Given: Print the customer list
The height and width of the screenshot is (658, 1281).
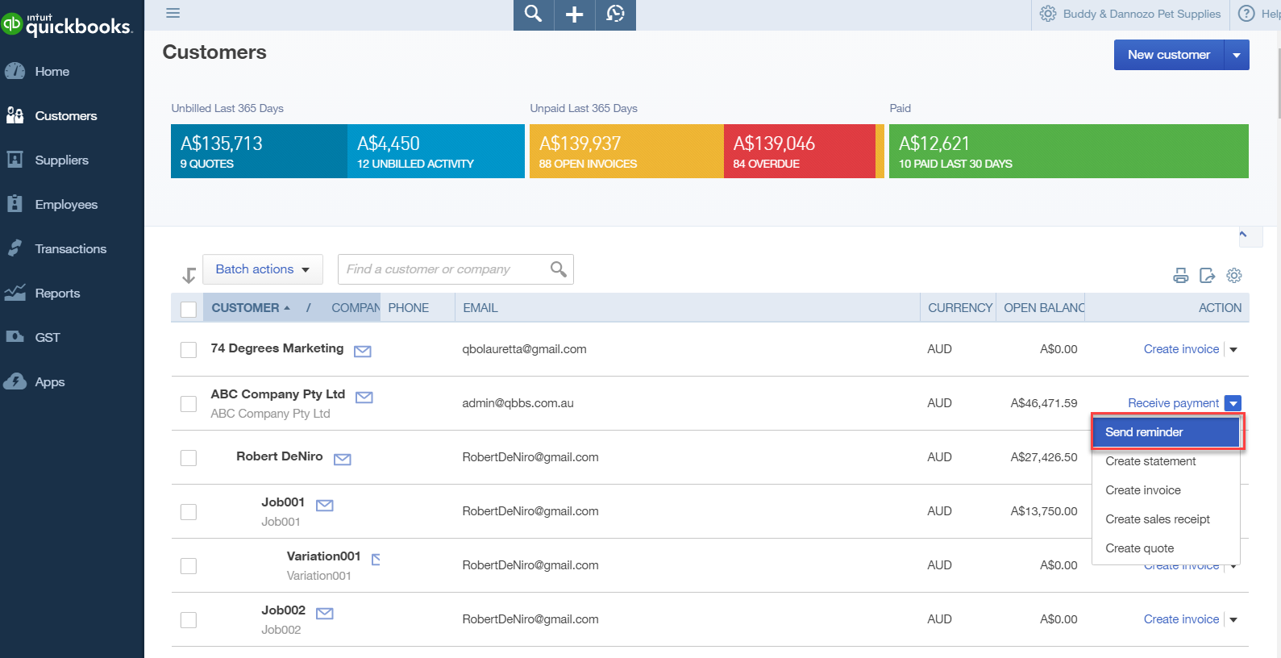Looking at the screenshot, I should point(1181,276).
